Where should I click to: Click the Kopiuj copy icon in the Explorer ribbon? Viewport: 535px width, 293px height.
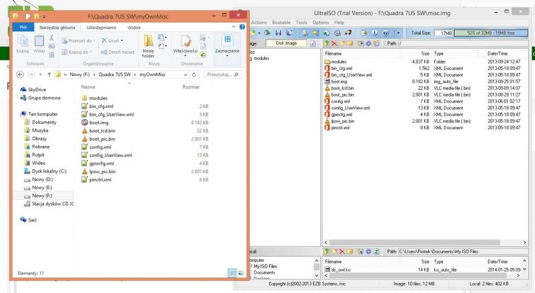[22, 42]
